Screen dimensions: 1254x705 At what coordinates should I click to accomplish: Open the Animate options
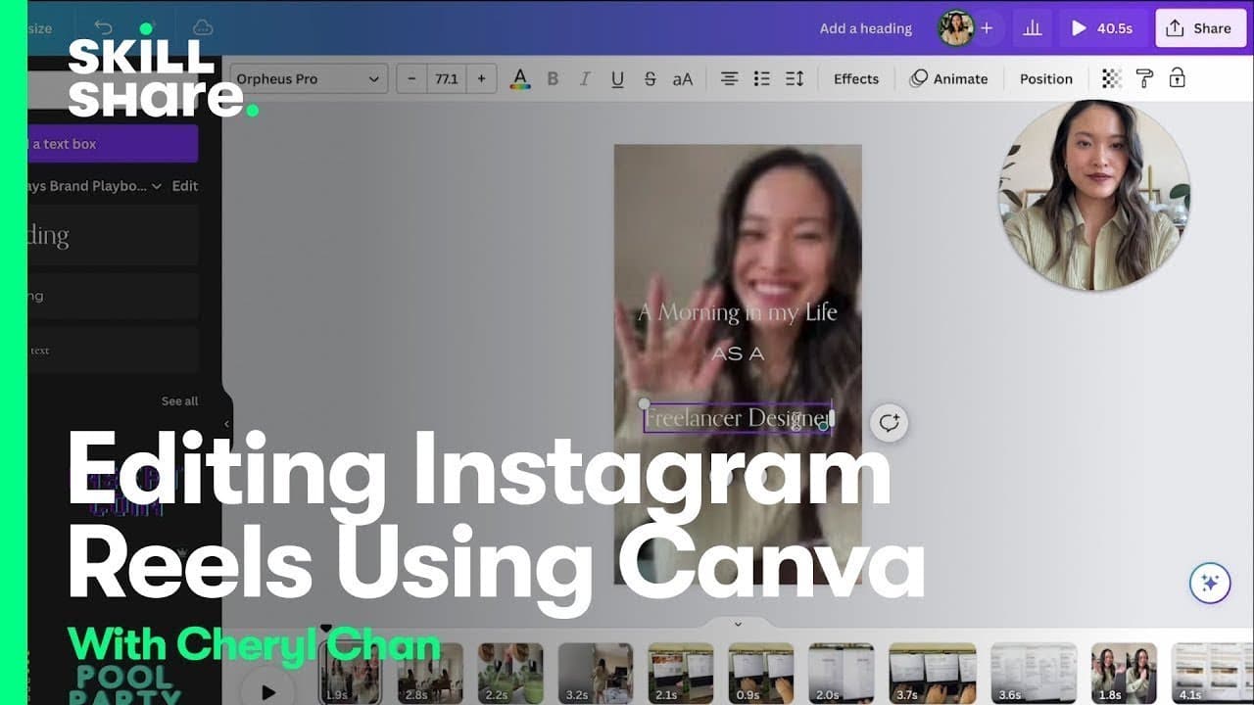[x=948, y=79]
